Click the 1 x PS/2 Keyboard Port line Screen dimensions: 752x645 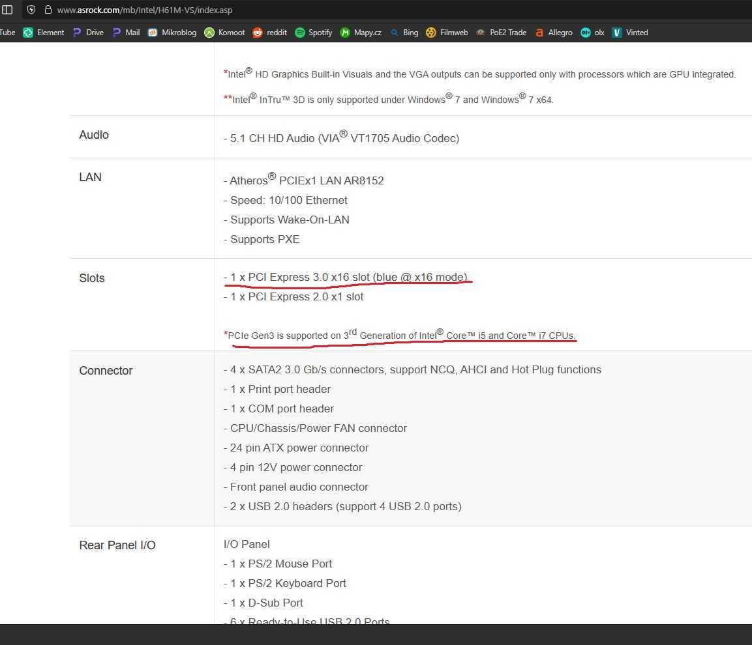coord(285,583)
